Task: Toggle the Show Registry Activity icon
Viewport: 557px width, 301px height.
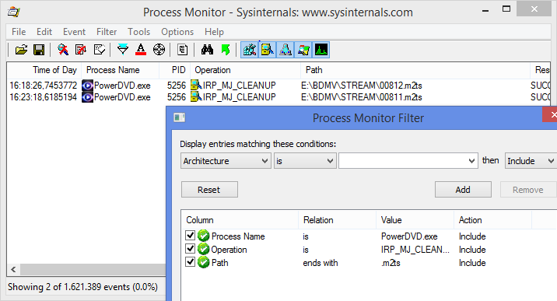Action: [x=250, y=50]
